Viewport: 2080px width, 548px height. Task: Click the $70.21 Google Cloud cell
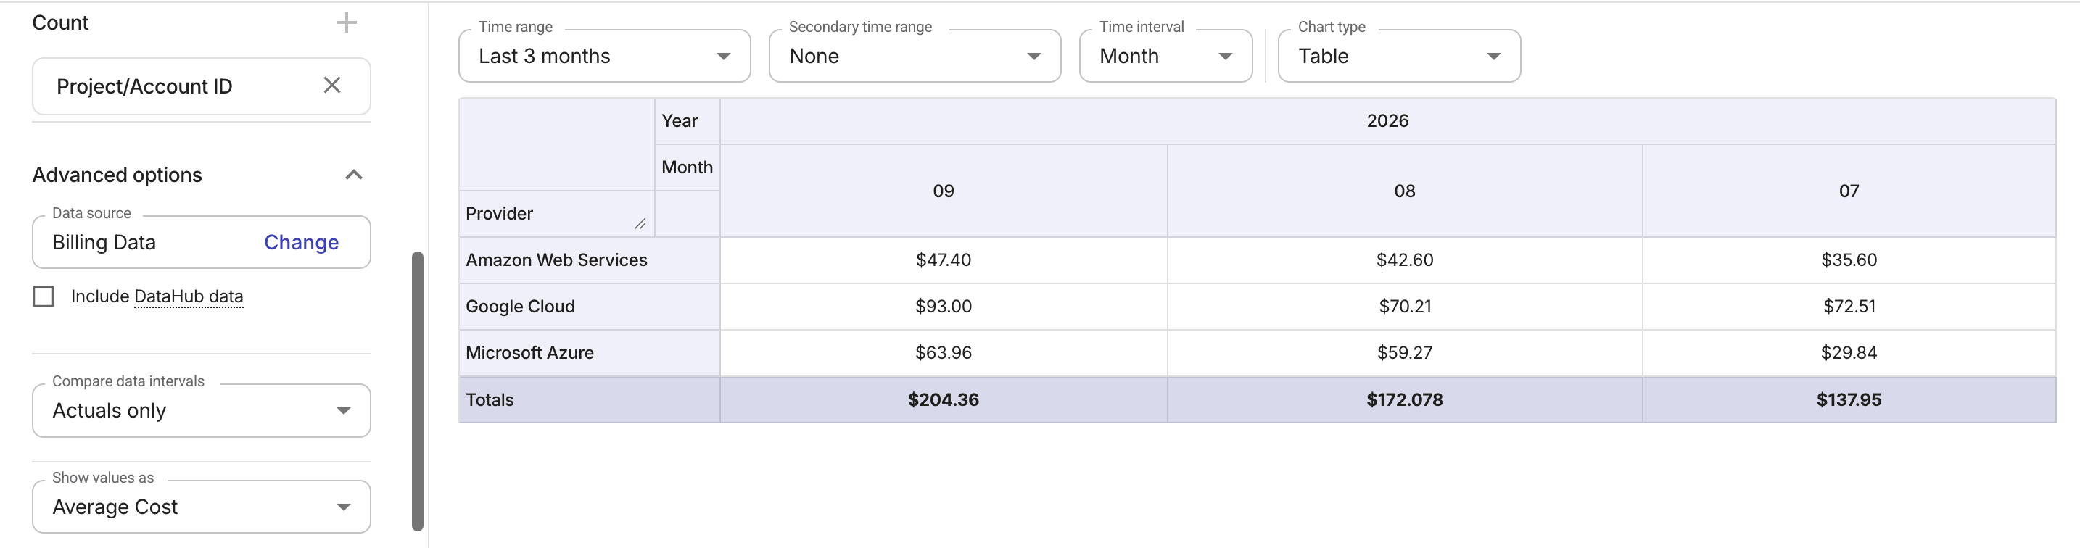click(x=1404, y=307)
